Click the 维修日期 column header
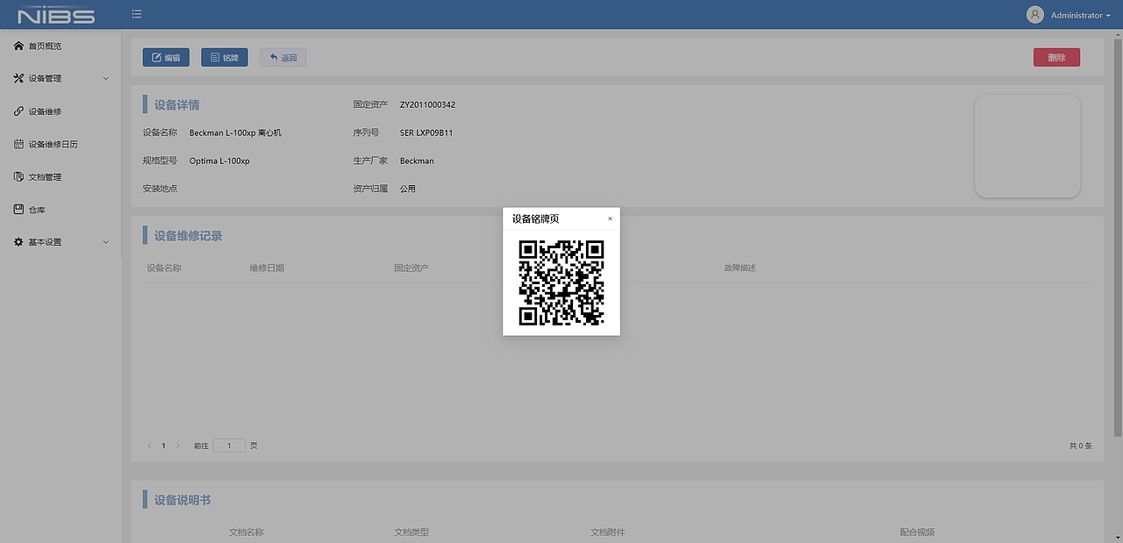 tap(267, 268)
